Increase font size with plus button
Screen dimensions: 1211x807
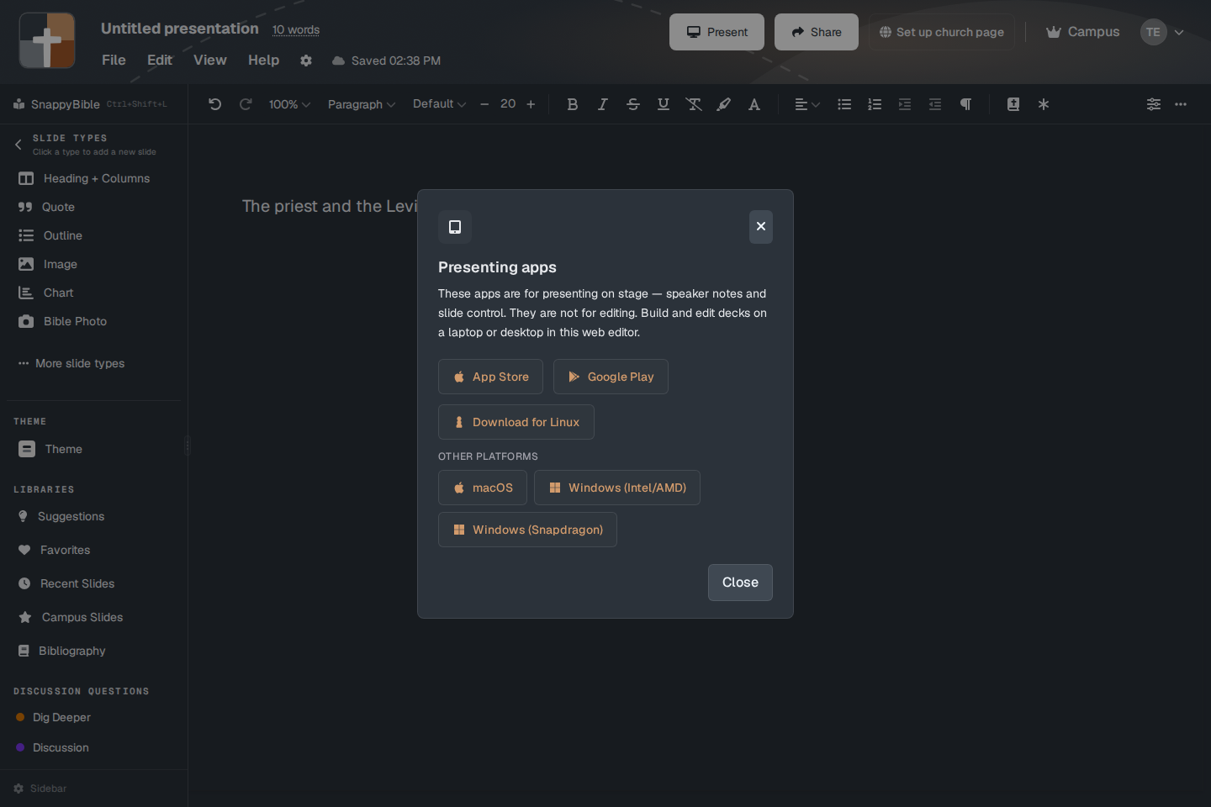(x=531, y=104)
